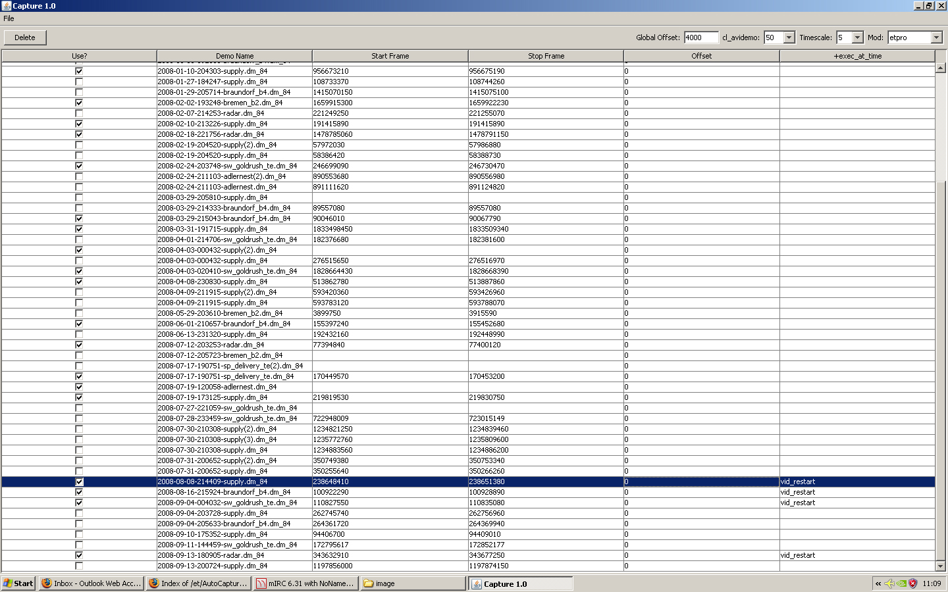Uncheck Use for 2008-02-24-203748-sw_goldrush_te.dm_84
The height and width of the screenshot is (592, 948).
79,166
